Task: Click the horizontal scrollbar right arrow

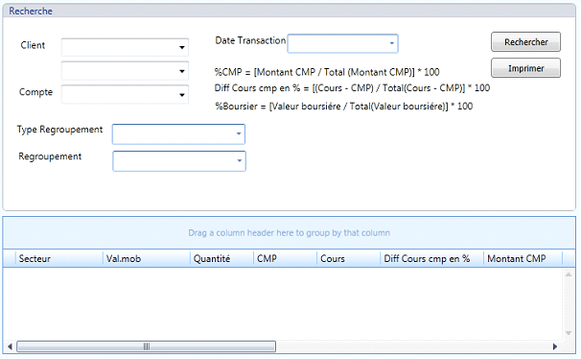Action: point(555,347)
